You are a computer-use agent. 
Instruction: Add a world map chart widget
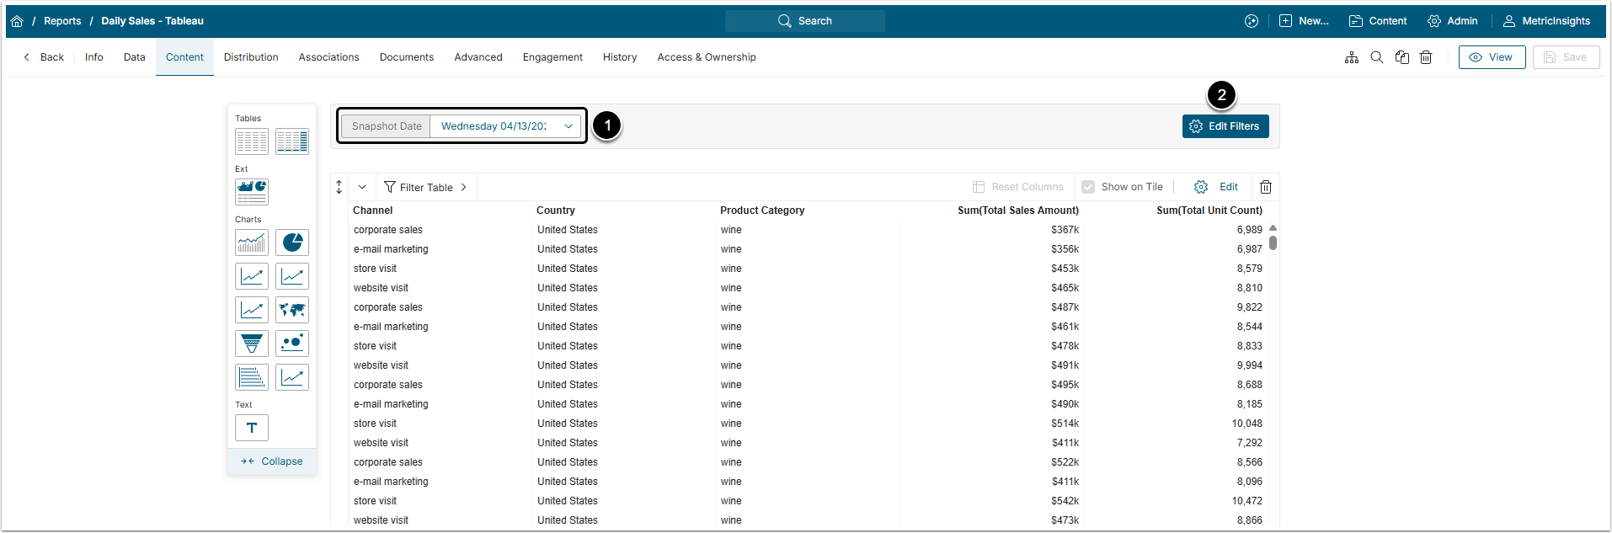(x=292, y=310)
